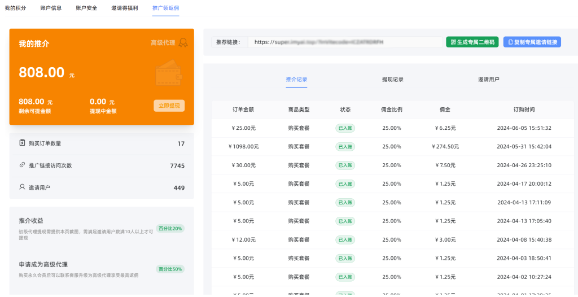578x297 pixels.
Task: Click 复制专属邀请链接 button
Action: click(532, 42)
